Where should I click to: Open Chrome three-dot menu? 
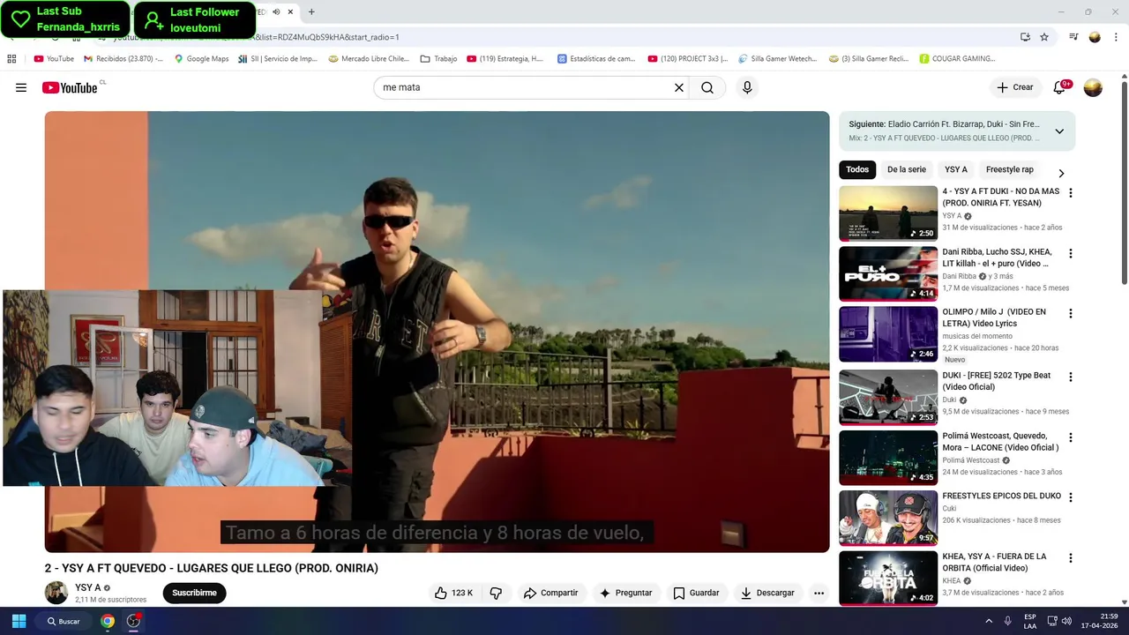point(1116,37)
